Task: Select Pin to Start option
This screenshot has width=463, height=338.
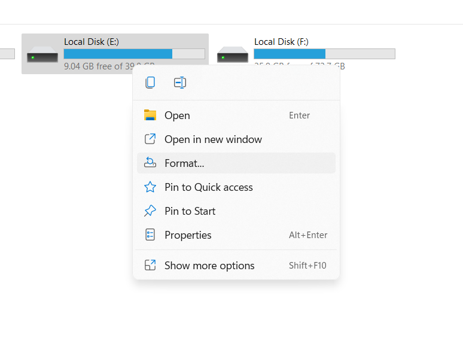Action: pos(236,211)
